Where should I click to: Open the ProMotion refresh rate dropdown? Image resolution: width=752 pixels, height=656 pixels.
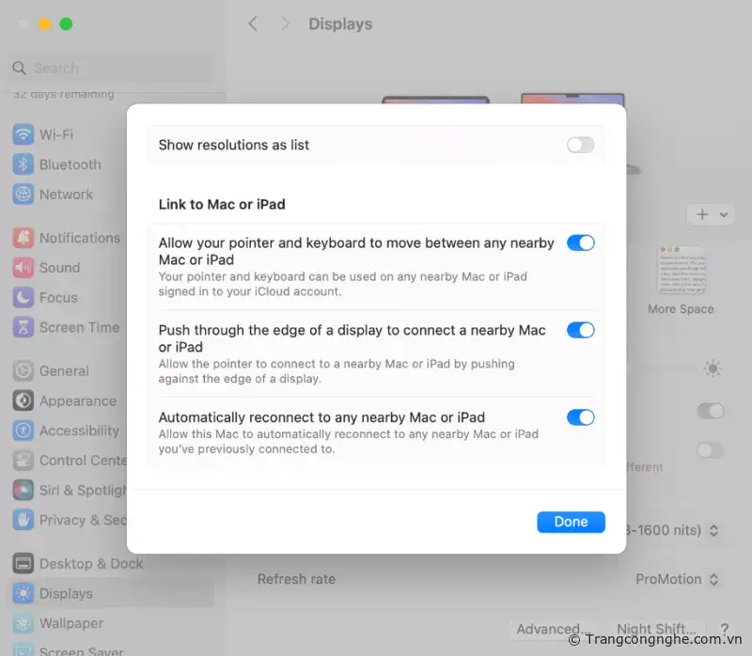pyautogui.click(x=677, y=579)
